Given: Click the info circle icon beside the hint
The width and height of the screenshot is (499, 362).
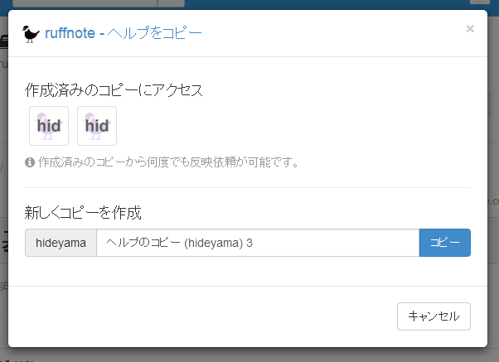Looking at the screenshot, I should (x=30, y=162).
